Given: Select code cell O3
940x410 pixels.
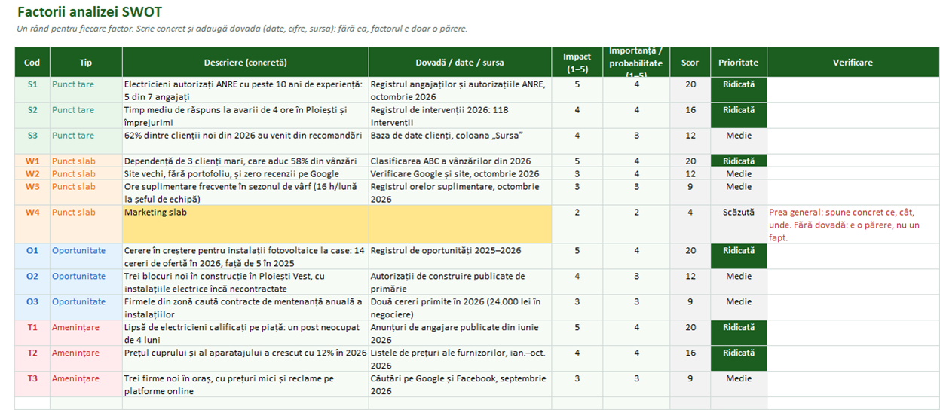Looking at the screenshot, I should [x=32, y=307].
